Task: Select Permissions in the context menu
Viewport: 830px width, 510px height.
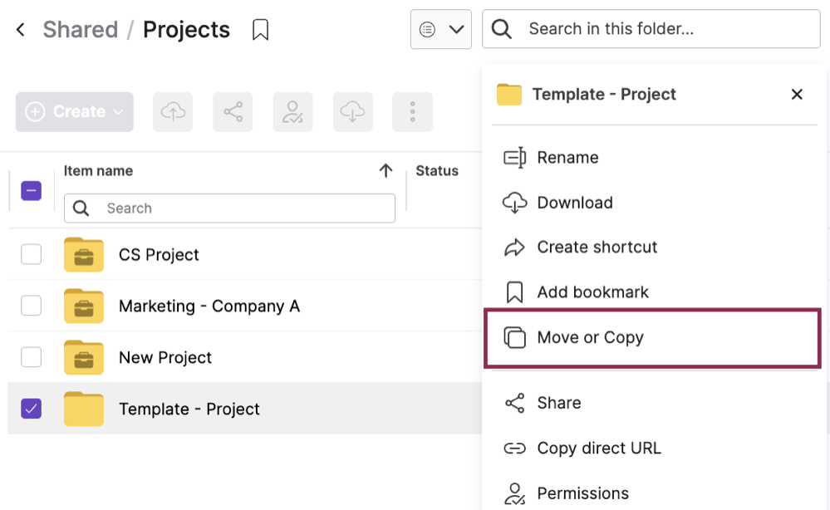Action: [582, 493]
